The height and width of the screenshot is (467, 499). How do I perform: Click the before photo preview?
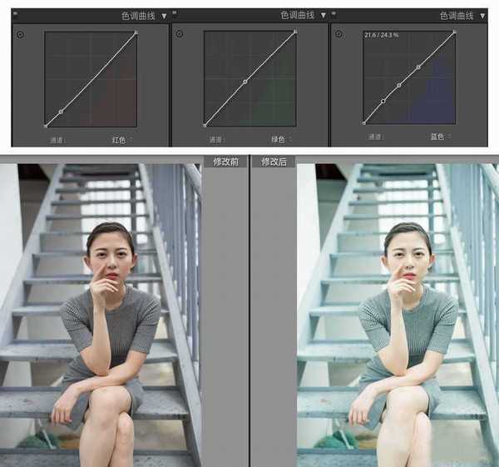(x=101, y=315)
